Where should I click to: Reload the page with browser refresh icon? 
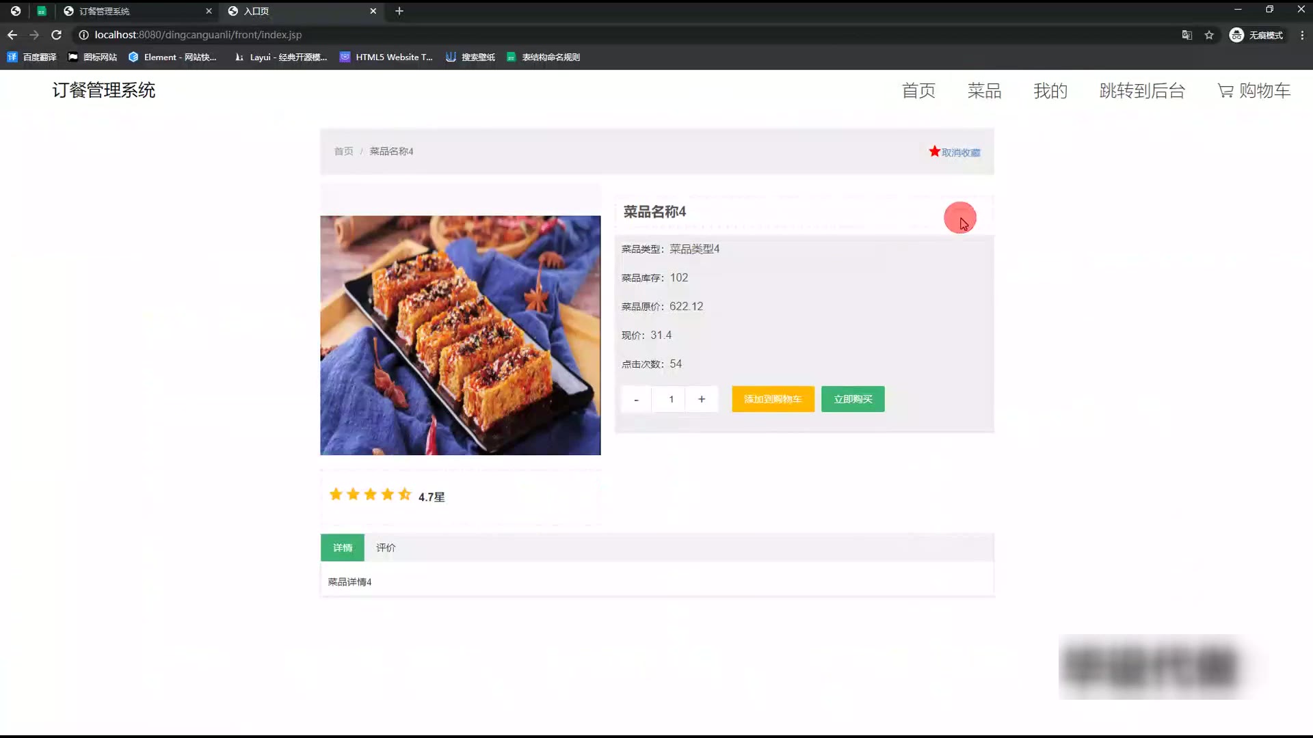point(57,35)
